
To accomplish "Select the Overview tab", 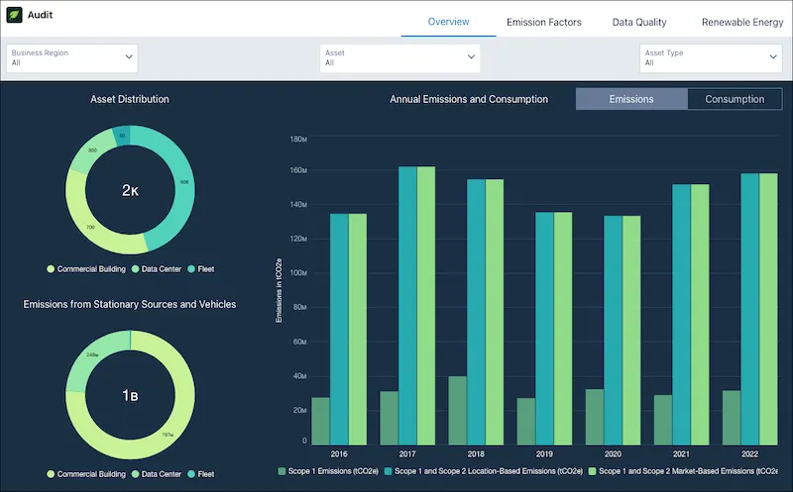I will [449, 22].
